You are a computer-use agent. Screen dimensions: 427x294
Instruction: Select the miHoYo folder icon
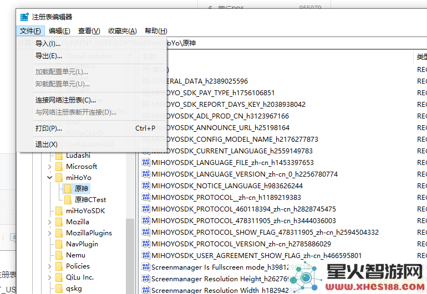(59, 178)
